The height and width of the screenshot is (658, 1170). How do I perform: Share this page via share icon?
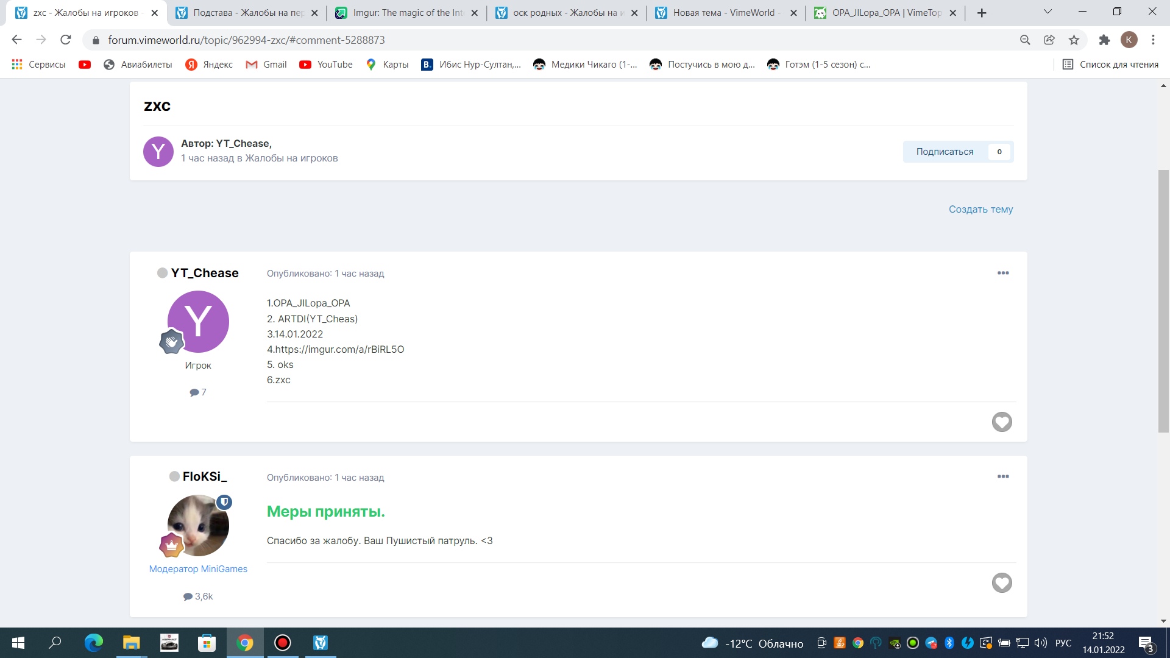point(1049,40)
